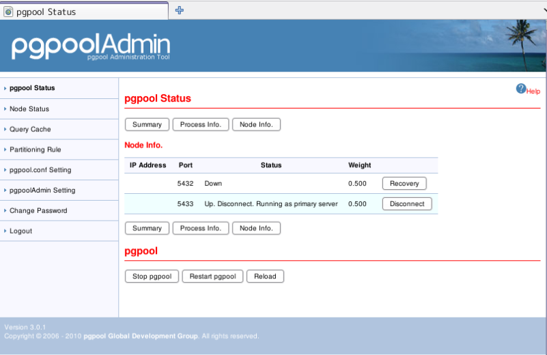The width and height of the screenshot is (547, 355).
Task: Open Change Password in sidebar
Action: (x=38, y=211)
